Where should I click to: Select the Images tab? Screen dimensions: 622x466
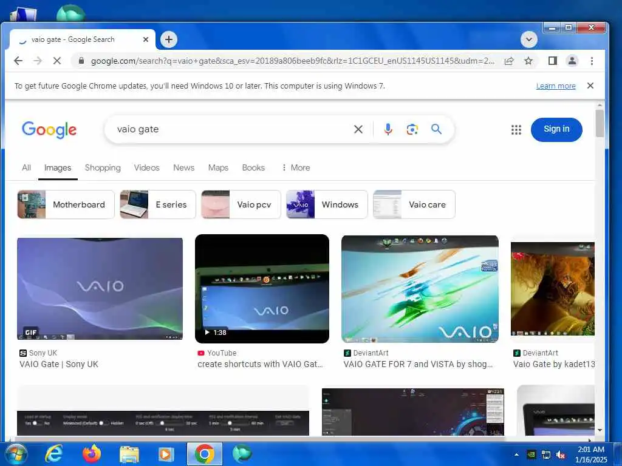pyautogui.click(x=58, y=167)
